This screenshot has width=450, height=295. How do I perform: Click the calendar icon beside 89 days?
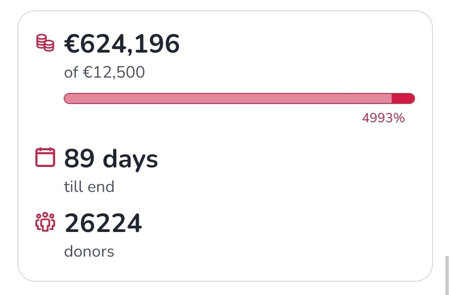pos(45,157)
